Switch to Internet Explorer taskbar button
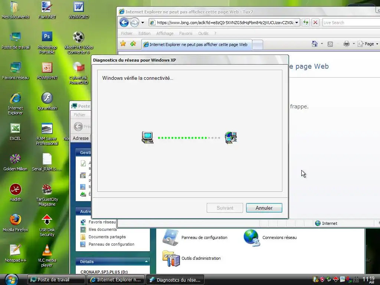The height and width of the screenshot is (285, 380). point(116,280)
